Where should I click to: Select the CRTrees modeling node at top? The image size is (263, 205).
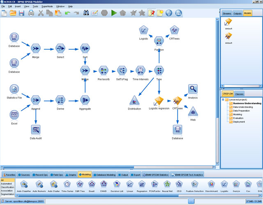tap(174, 30)
